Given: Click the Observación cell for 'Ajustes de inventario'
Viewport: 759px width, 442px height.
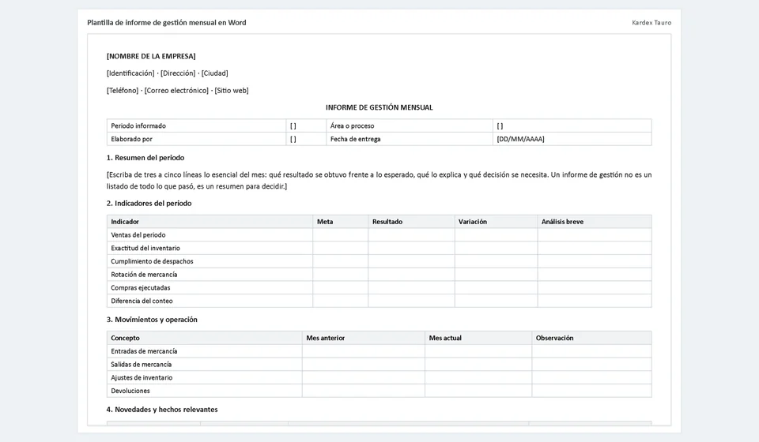Looking at the screenshot, I should click(x=591, y=378).
